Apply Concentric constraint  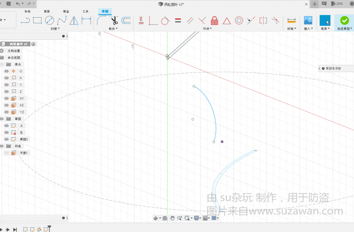[239, 20]
